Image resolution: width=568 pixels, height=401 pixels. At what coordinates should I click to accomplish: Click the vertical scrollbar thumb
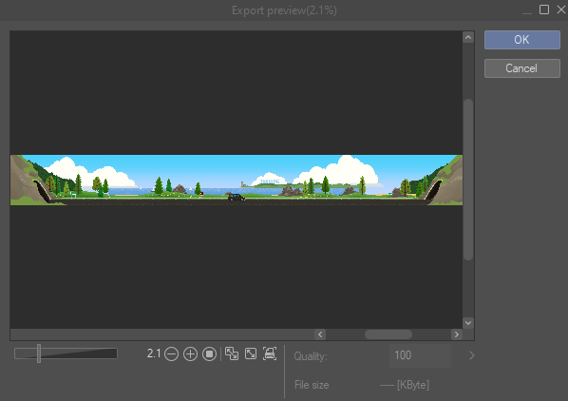pos(468,180)
